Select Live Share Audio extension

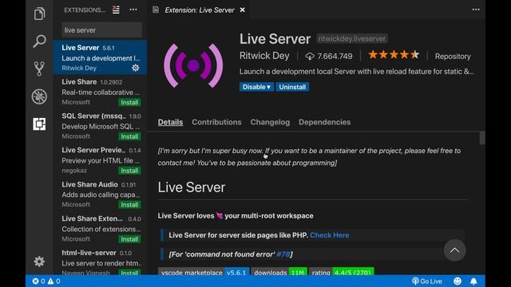pos(101,195)
